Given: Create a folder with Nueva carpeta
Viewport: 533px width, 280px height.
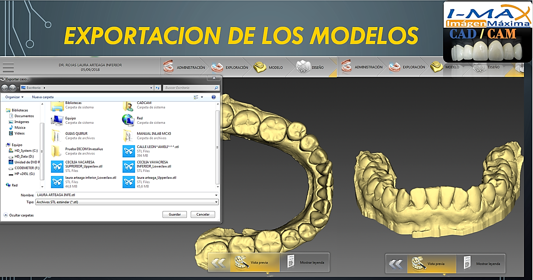Looking at the screenshot, I should point(43,97).
